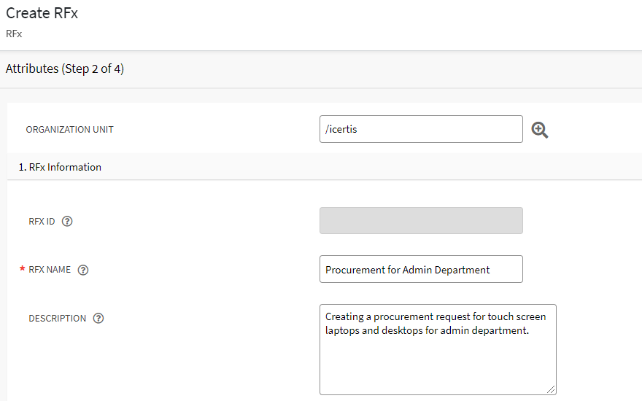Click the grayed-out RFX ID field
The image size is (642, 401).
[421, 221]
